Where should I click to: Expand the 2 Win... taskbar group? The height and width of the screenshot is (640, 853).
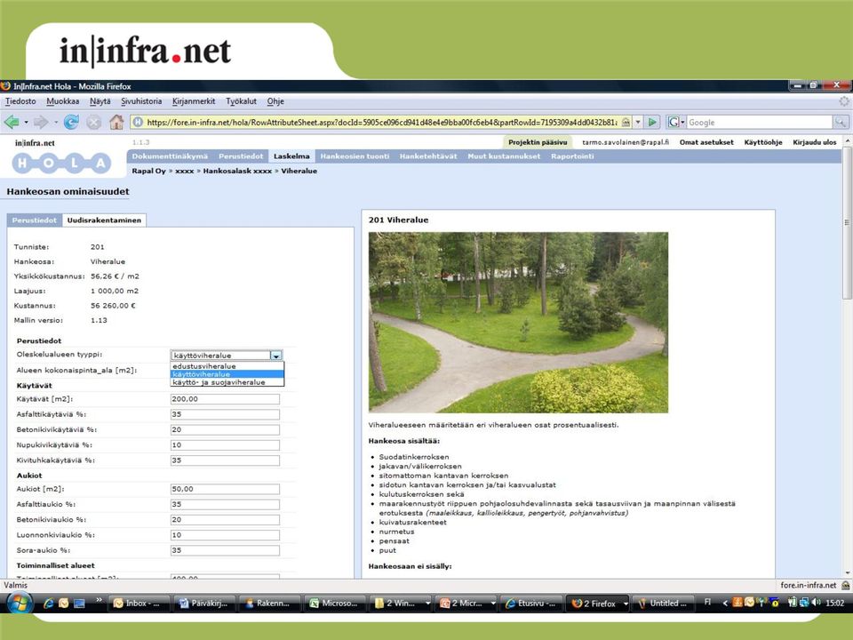428,604
